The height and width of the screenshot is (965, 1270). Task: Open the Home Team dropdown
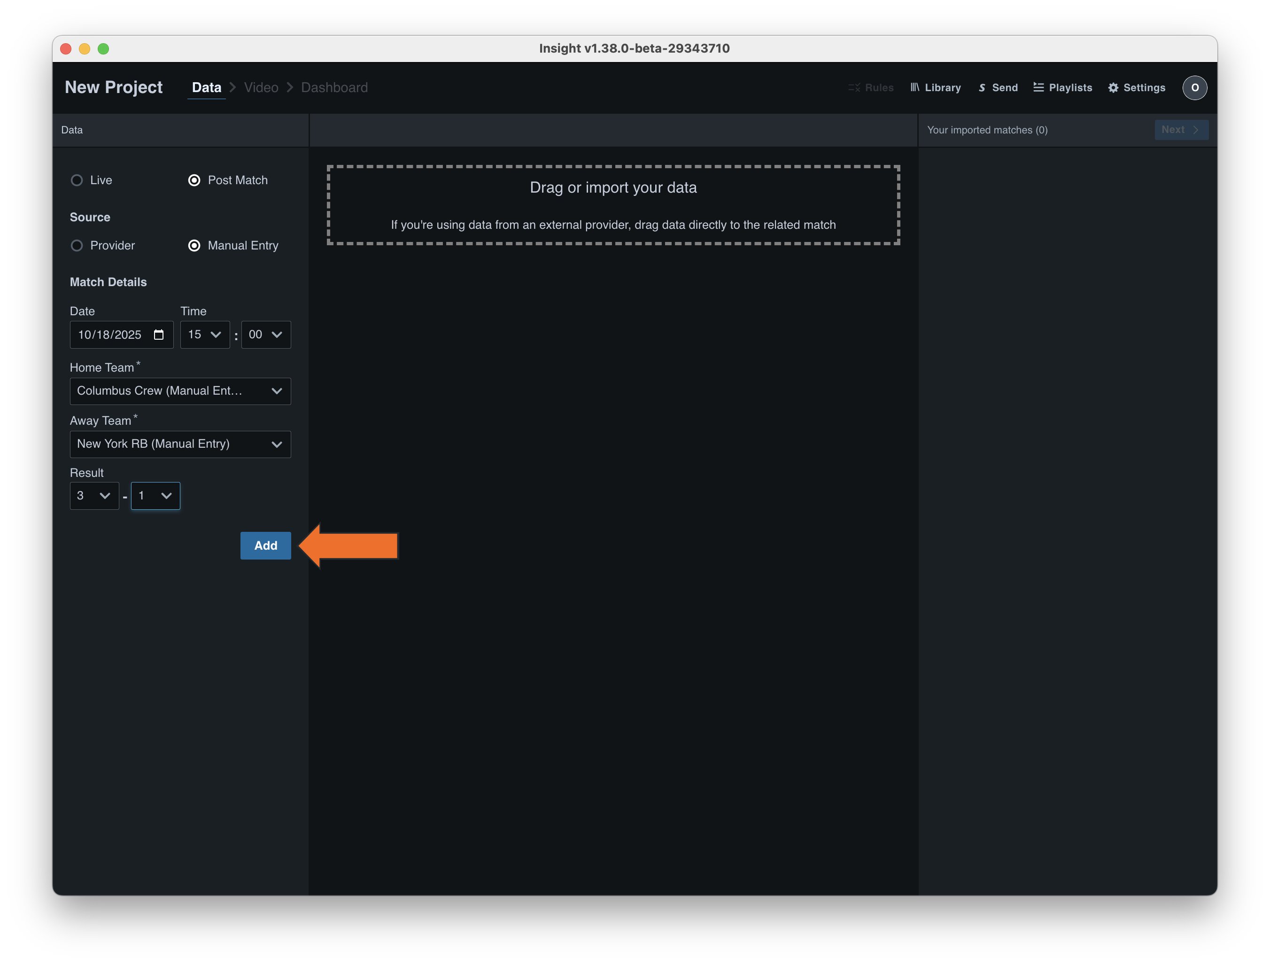pos(180,390)
